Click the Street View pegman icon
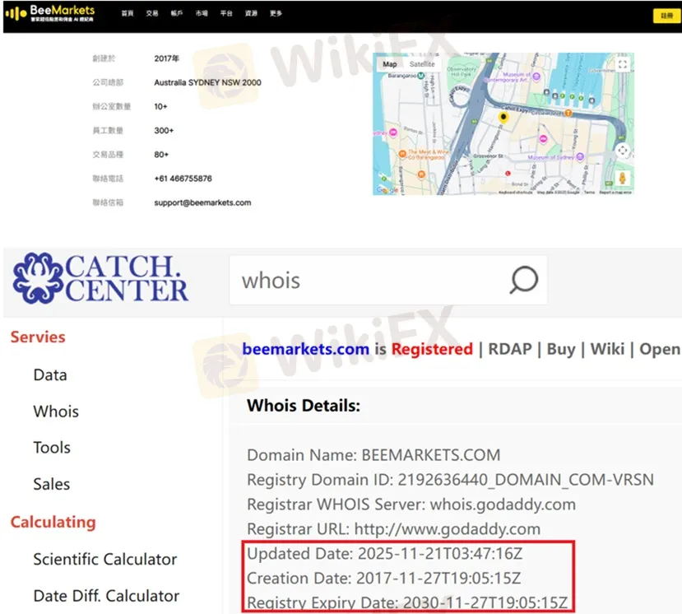The width and height of the screenshot is (682, 614). [x=623, y=178]
